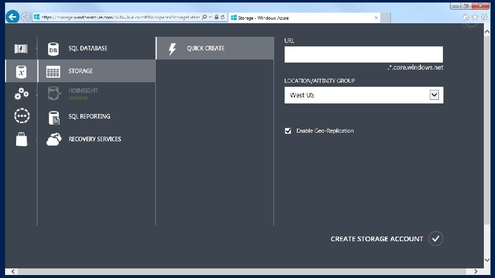This screenshot has height=278, width=495.
Task: Click the LOCATION/AFFINITY GROUP label
Action: (320, 81)
